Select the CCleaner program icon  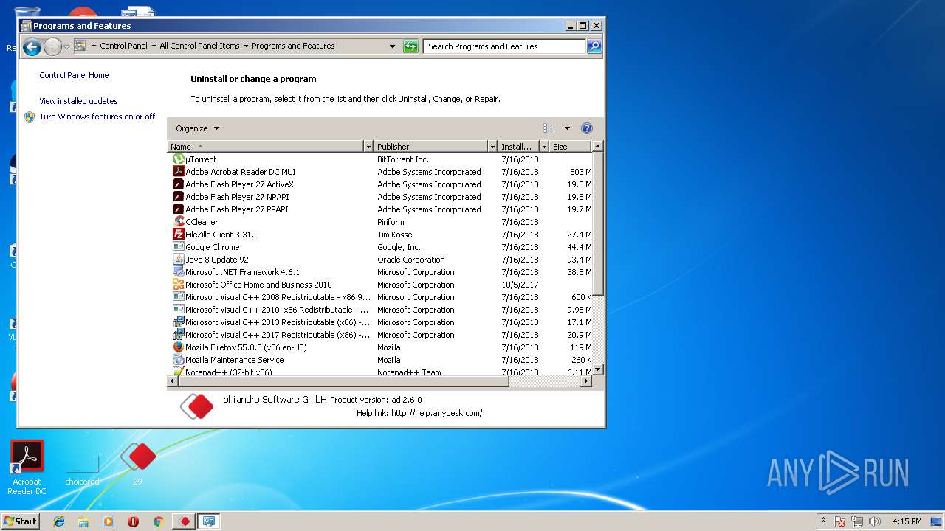pyautogui.click(x=178, y=222)
